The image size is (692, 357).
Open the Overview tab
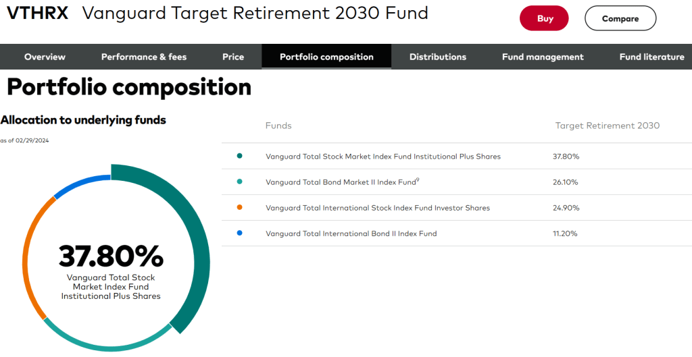45,57
